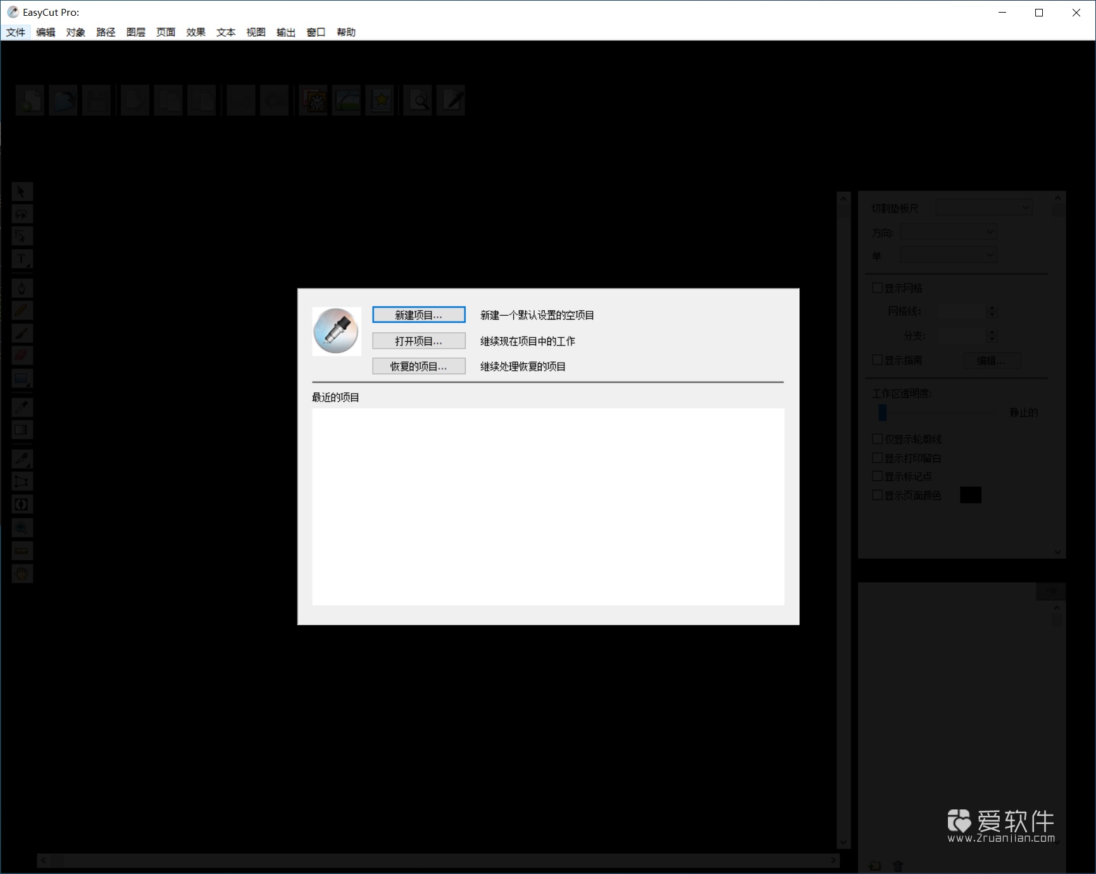Screen dimensions: 1096x874
Task: Check the 仅显示轮廓线 option
Action: click(x=878, y=438)
